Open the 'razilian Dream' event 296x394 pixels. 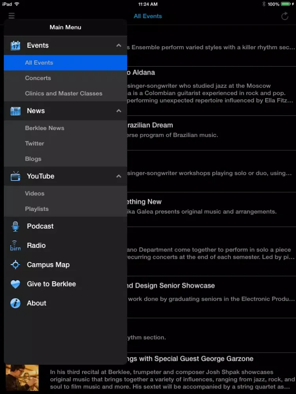(212, 133)
